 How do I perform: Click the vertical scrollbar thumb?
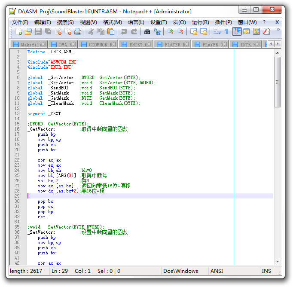click(x=278, y=82)
